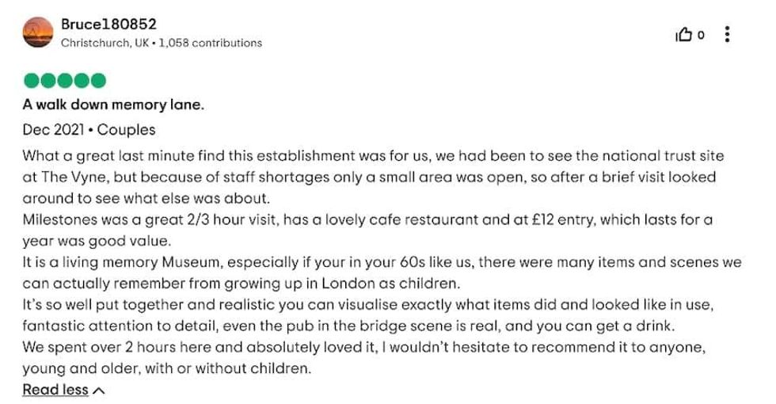Select the review title "A walk down memory lane."
The height and width of the screenshot is (404, 776).
(112, 105)
